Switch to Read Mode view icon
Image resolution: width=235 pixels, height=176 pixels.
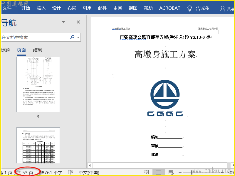(x=146, y=172)
